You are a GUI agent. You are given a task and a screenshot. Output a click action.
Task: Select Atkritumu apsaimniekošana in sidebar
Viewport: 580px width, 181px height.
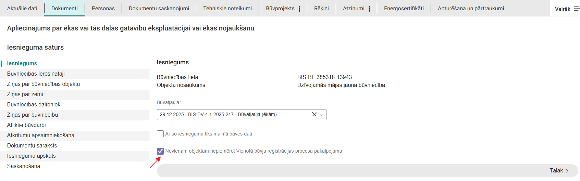click(x=41, y=135)
